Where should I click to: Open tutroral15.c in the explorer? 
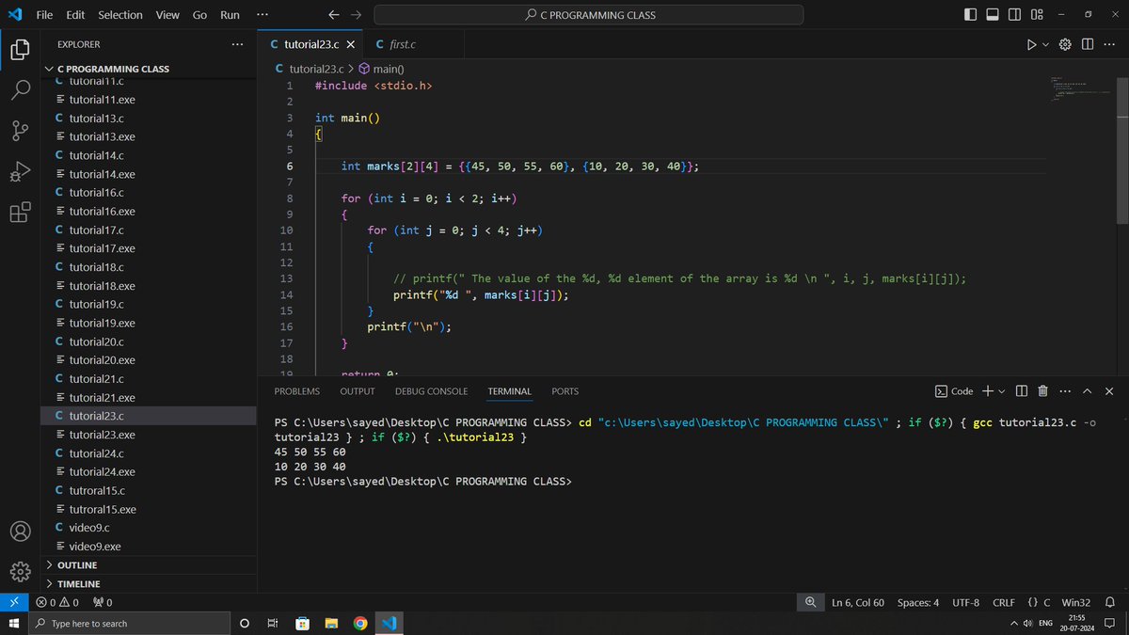coord(149,490)
